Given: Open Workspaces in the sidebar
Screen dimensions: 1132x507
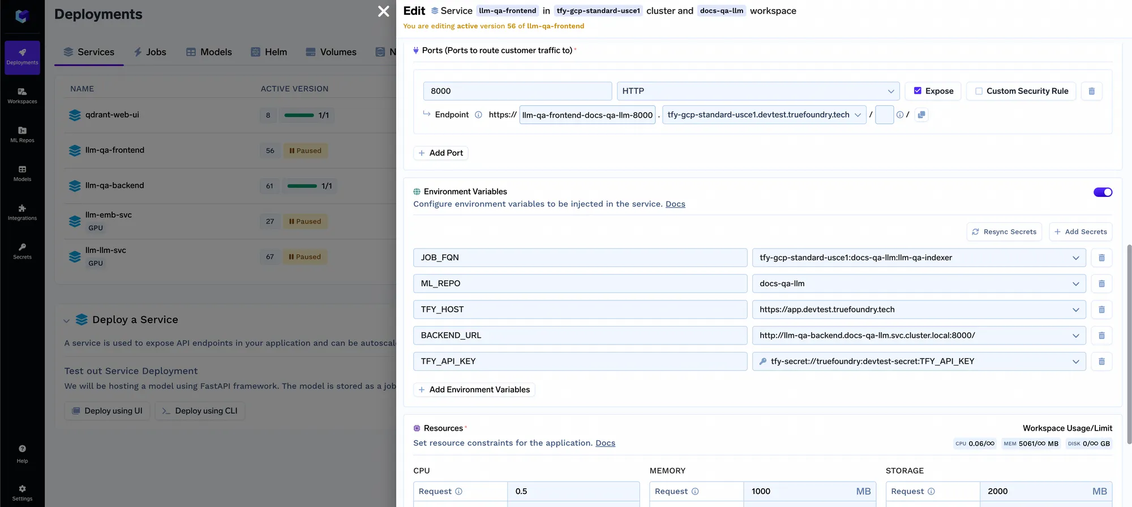Looking at the screenshot, I should [22, 96].
